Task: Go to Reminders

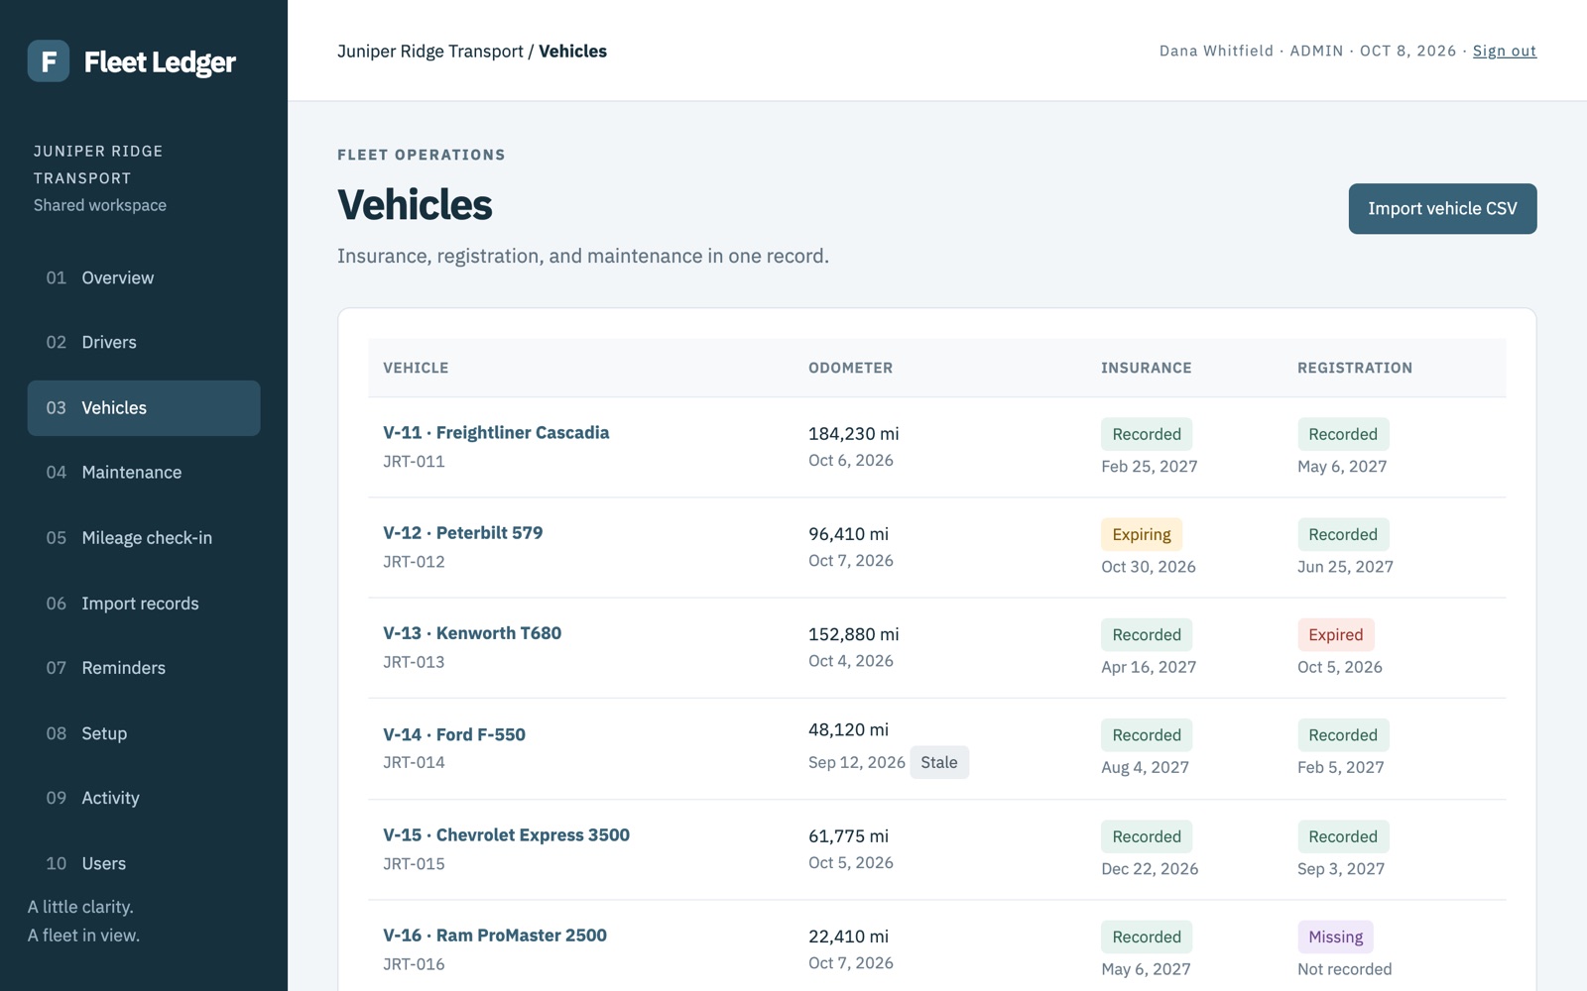Action: point(144,667)
